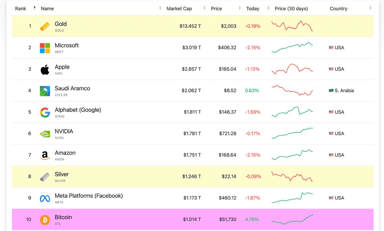Click Bitcoin's 30-day price chart
The height and width of the screenshot is (231, 384).
coord(292,219)
